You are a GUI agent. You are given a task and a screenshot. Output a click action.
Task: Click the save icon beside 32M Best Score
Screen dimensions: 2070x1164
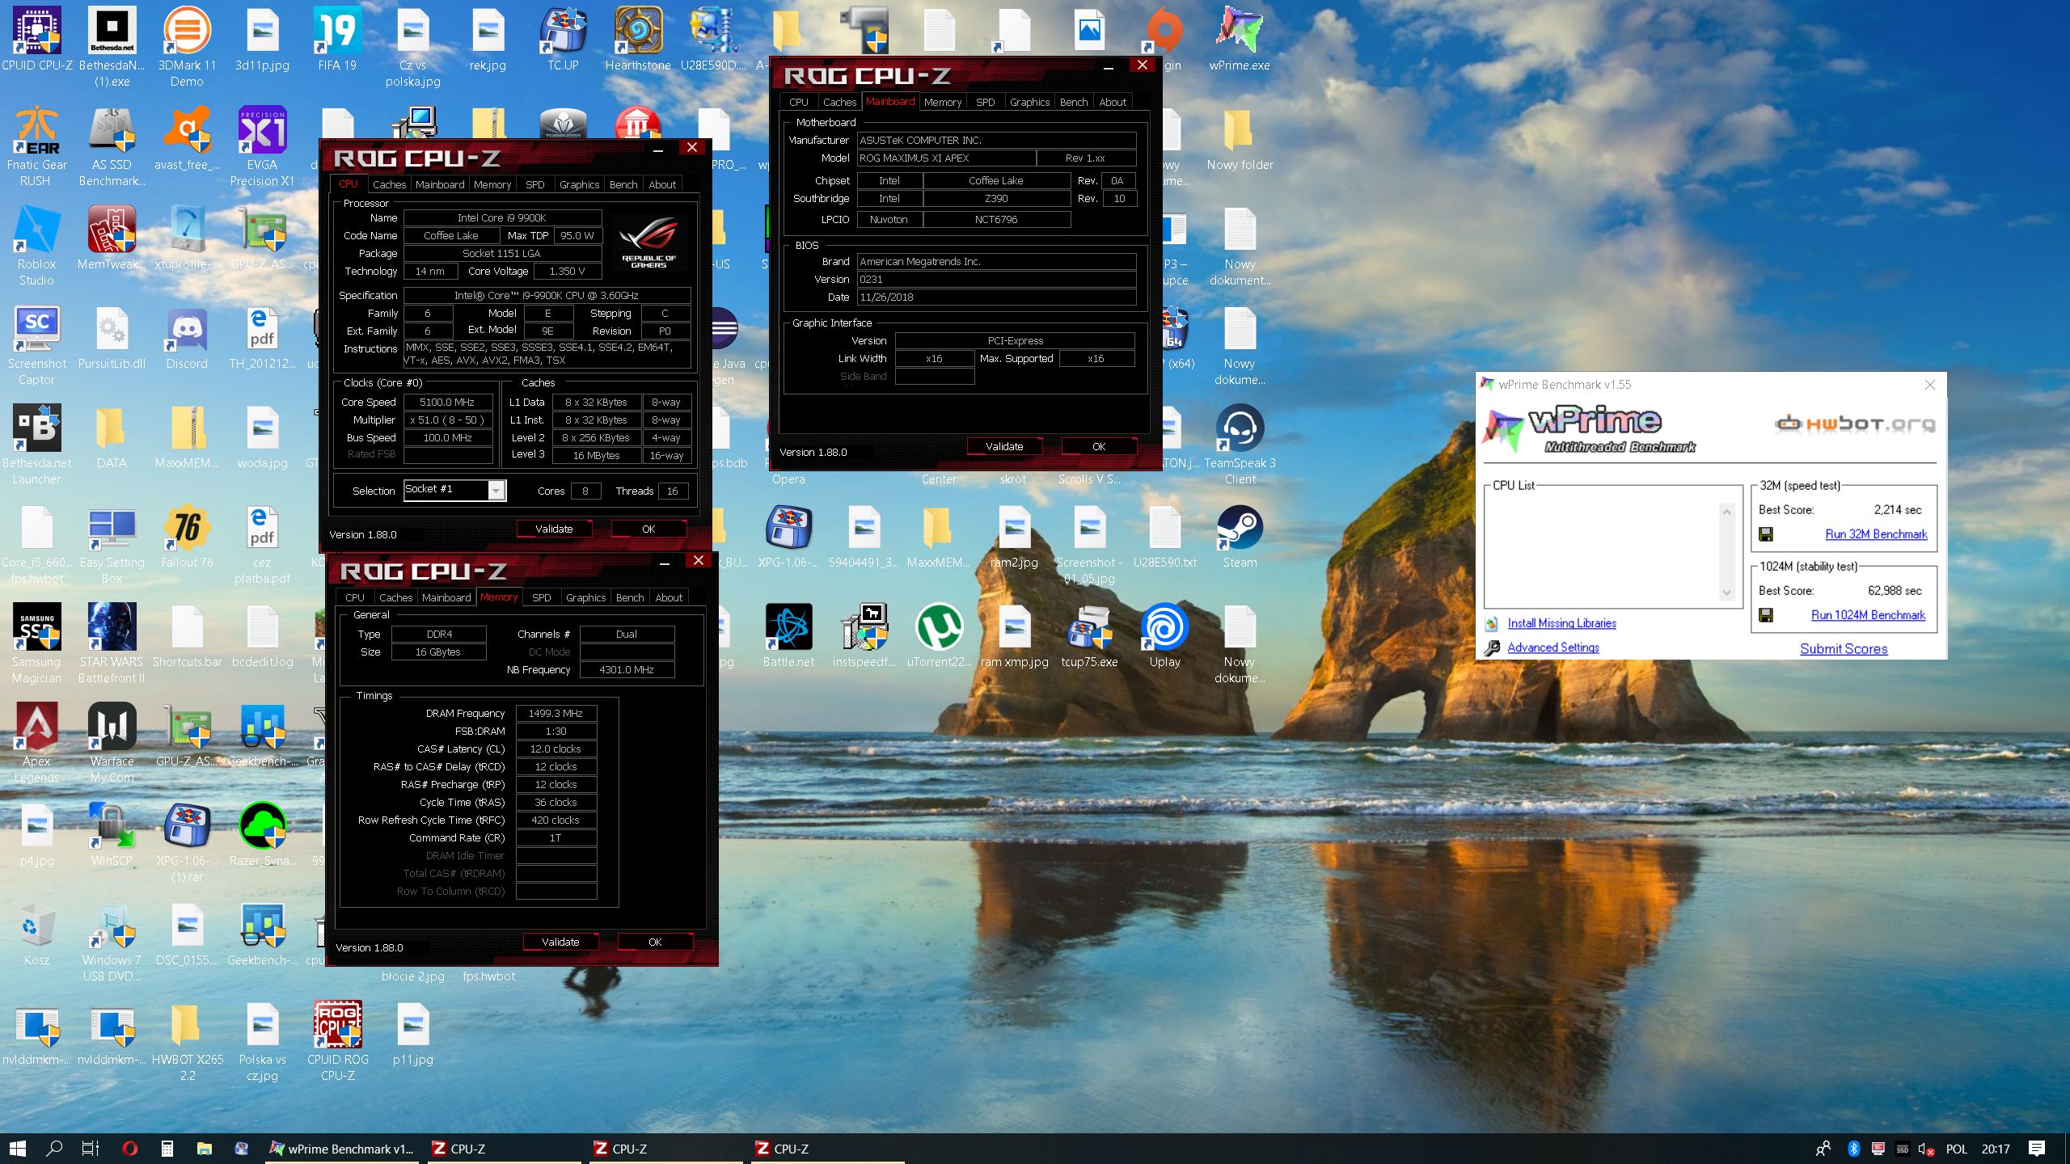(1766, 533)
